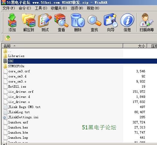Click the STM32F10x folder icon
The image size is (157, 145).
tap(5, 66)
